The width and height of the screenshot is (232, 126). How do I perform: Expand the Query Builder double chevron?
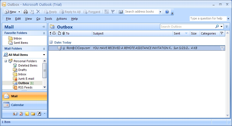227,27
